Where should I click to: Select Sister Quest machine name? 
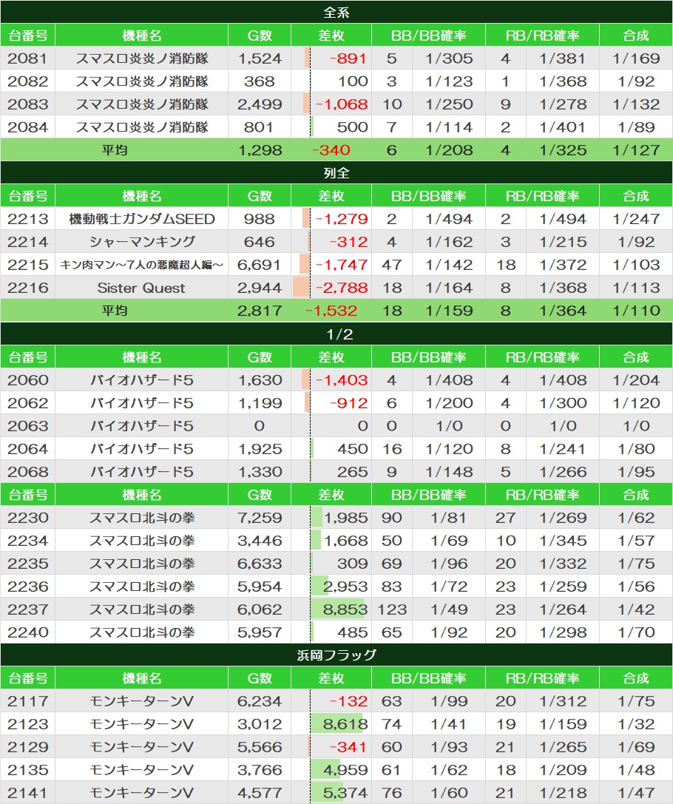141,288
